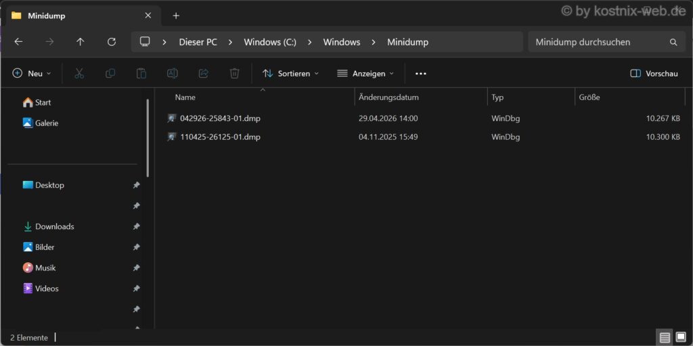Click WinDbg type of 110425 file

coord(505,137)
